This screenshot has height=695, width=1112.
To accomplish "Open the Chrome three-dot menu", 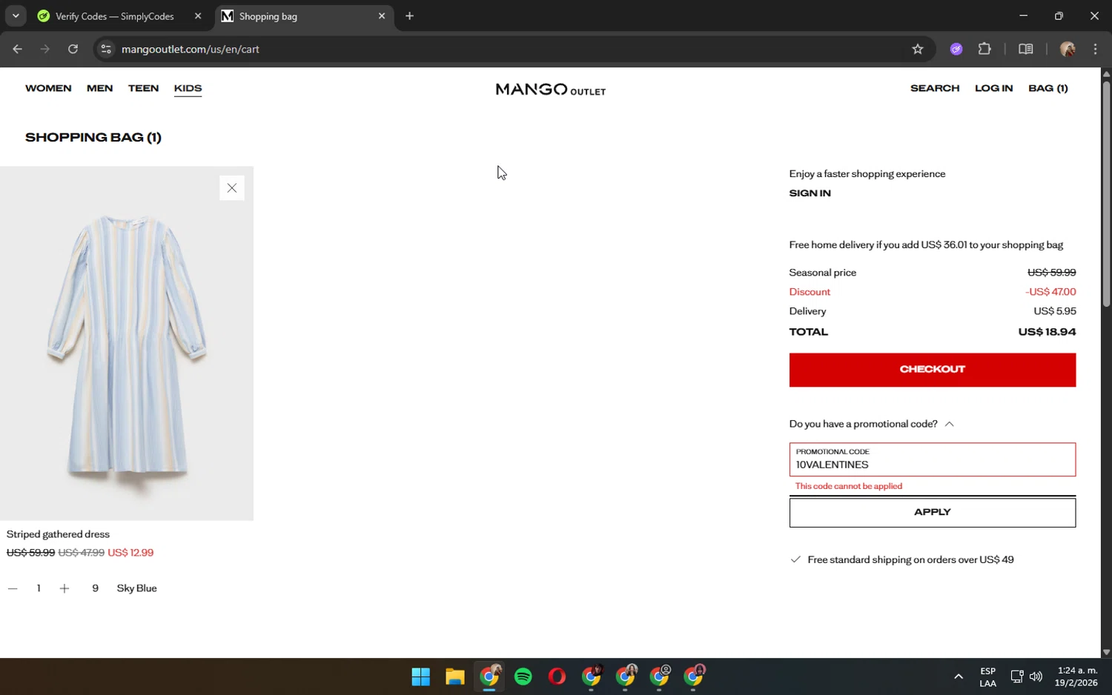I will 1095,49.
